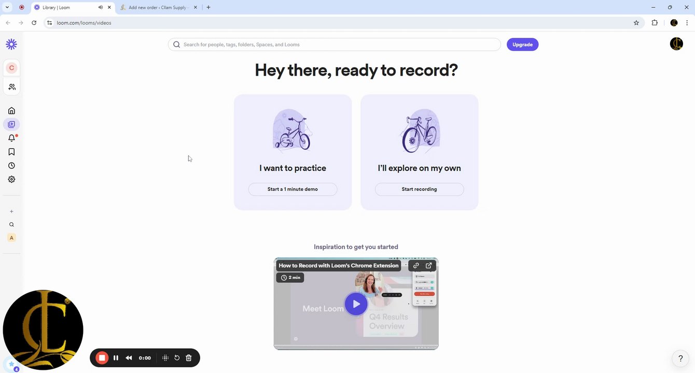
Task: Open notifications bell
Action: (11, 138)
